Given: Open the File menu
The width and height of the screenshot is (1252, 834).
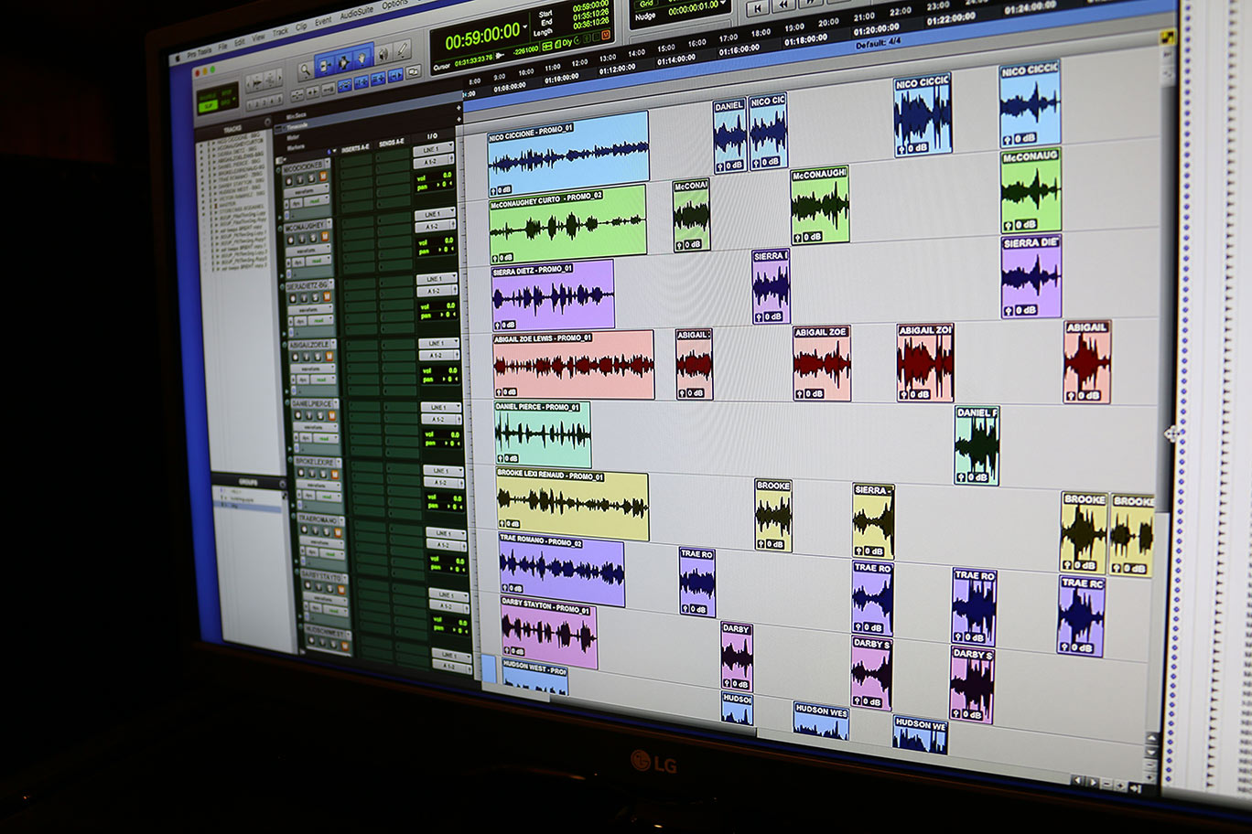Looking at the screenshot, I should click(222, 47).
